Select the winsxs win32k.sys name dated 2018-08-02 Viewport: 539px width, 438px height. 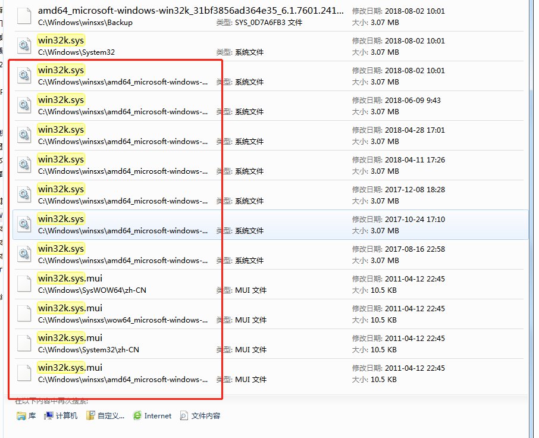pyautogui.click(x=61, y=70)
